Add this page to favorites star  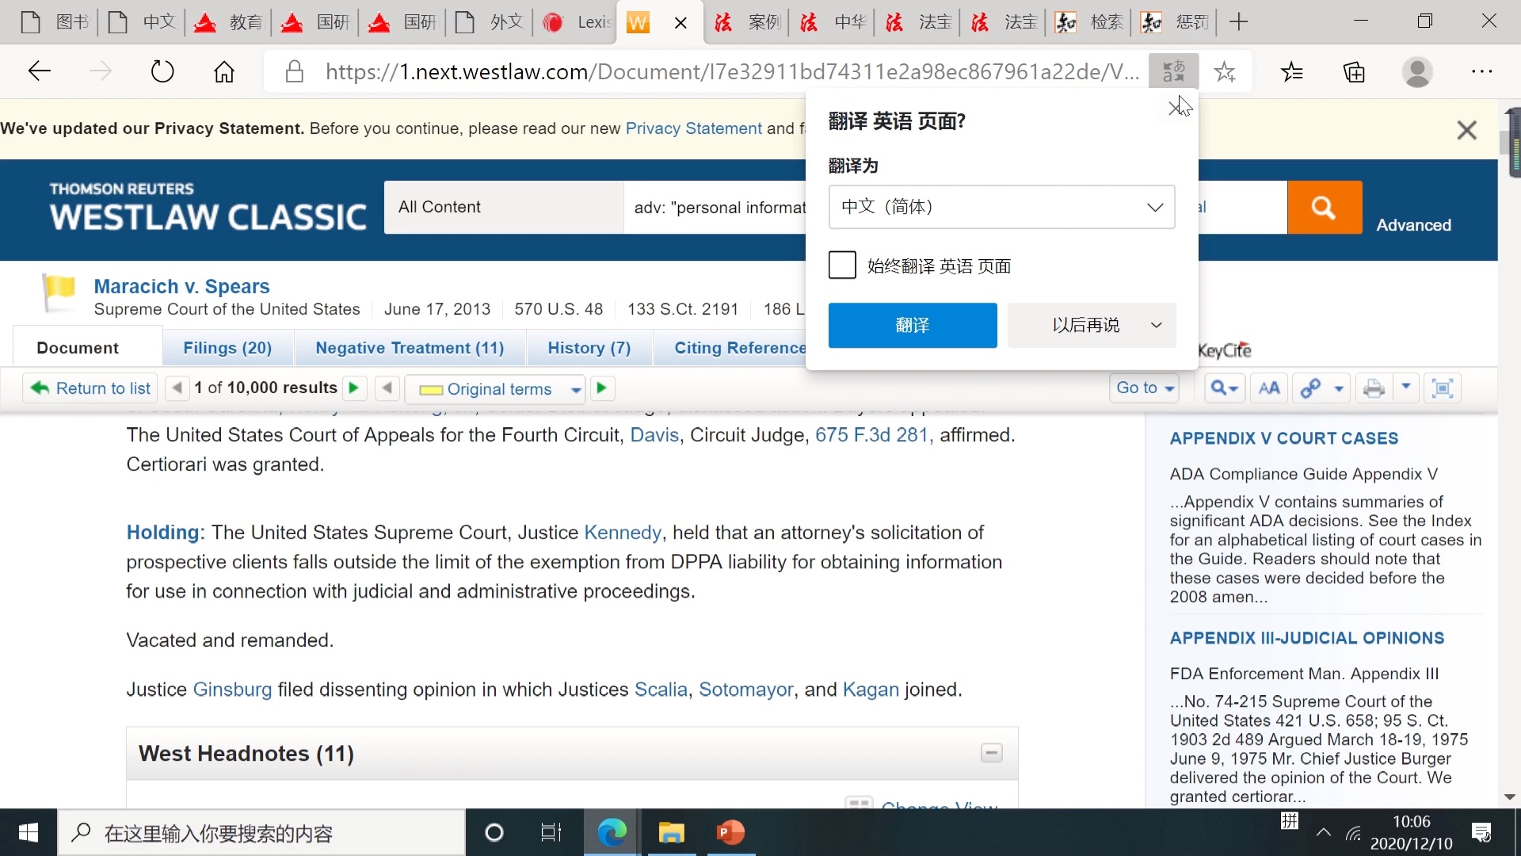[1225, 72]
